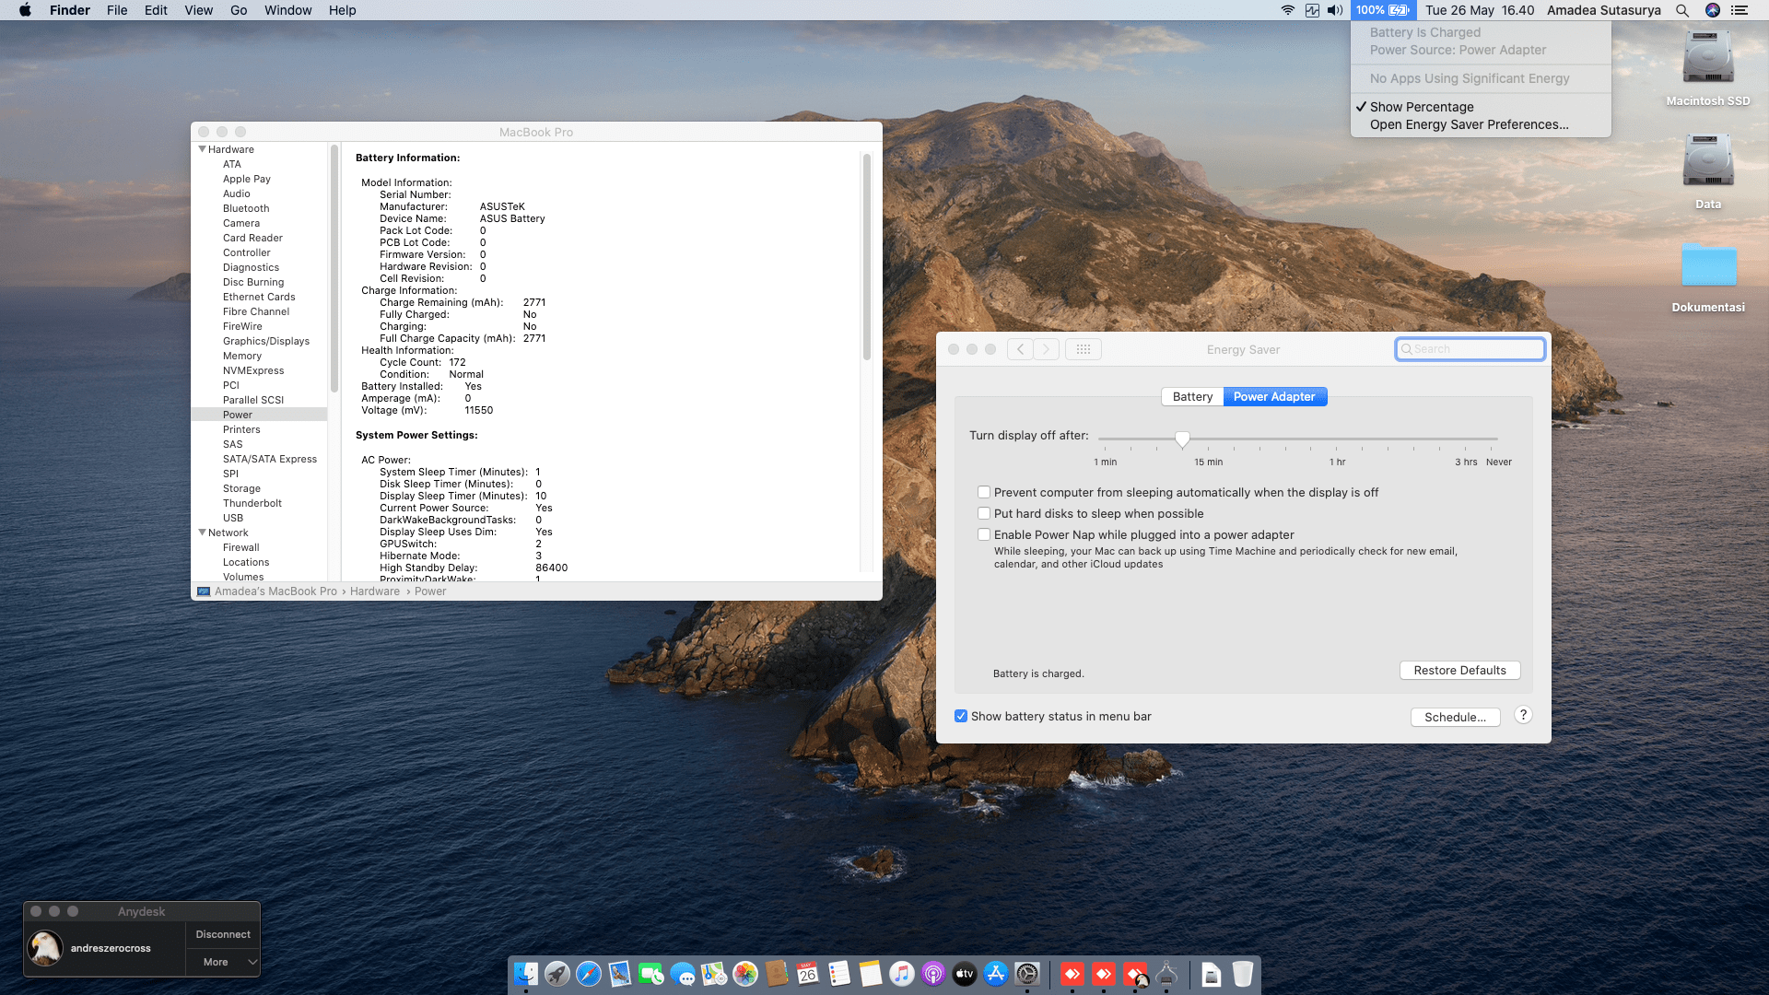Viewport: 1769px width, 995px height.
Task: Check Put hard disks to sleep
Action: [984, 513]
